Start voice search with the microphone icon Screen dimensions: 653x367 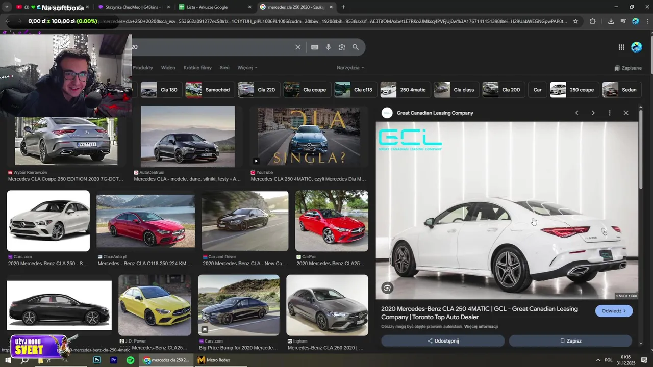(x=329, y=47)
